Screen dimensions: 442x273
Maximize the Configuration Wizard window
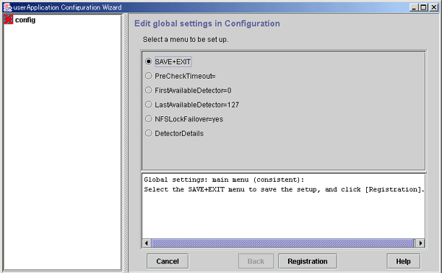tap(424, 7)
